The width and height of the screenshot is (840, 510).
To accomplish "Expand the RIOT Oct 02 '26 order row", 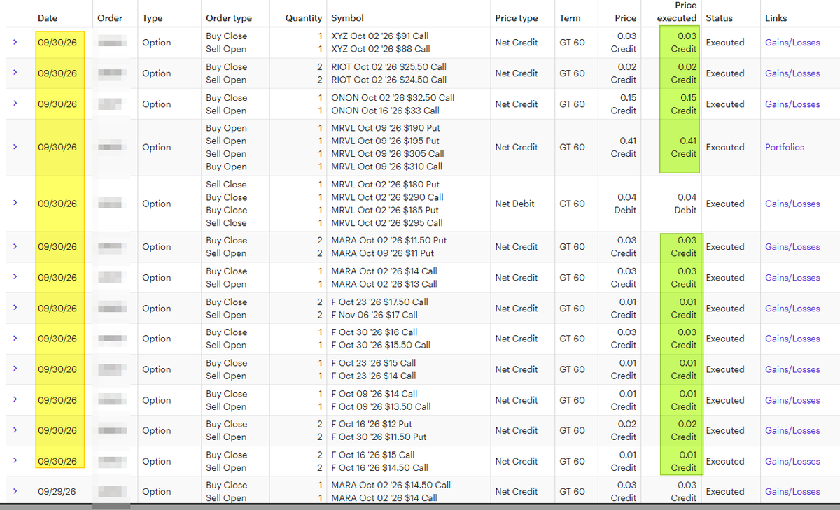I will tap(15, 73).
